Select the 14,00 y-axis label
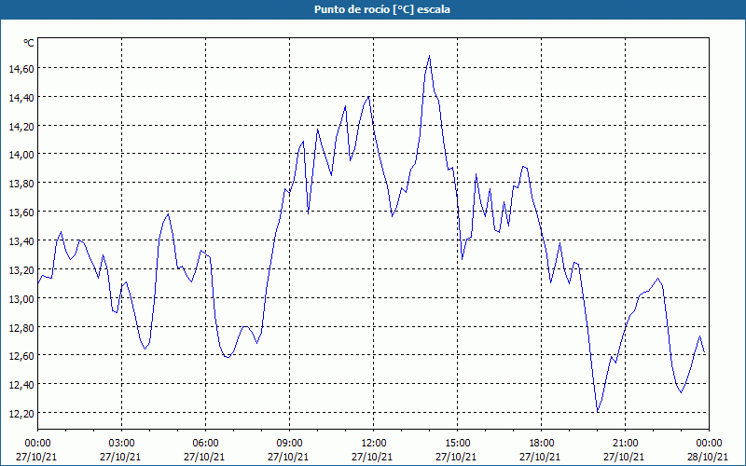746x466 pixels. click(21, 155)
